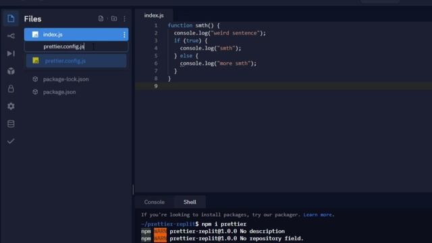432x243 pixels.
Task: Click the "weird sentence" string in code
Action: tap(235, 33)
